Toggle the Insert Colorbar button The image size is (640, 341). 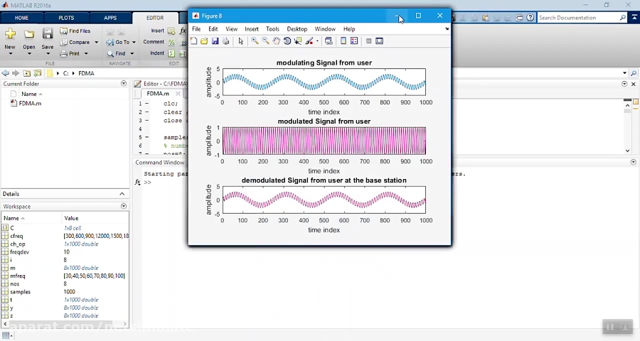(x=343, y=41)
